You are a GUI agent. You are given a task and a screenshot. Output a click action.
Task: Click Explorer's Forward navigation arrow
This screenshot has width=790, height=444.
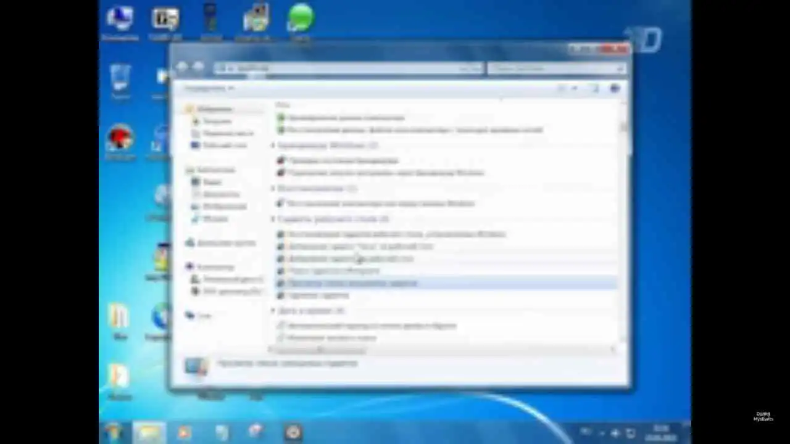198,67
